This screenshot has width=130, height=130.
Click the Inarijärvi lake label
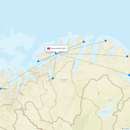pos(105,112)
